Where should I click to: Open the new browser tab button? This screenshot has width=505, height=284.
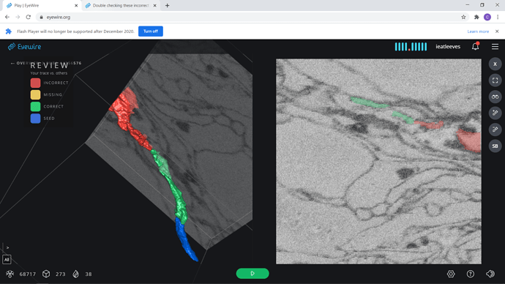click(167, 5)
